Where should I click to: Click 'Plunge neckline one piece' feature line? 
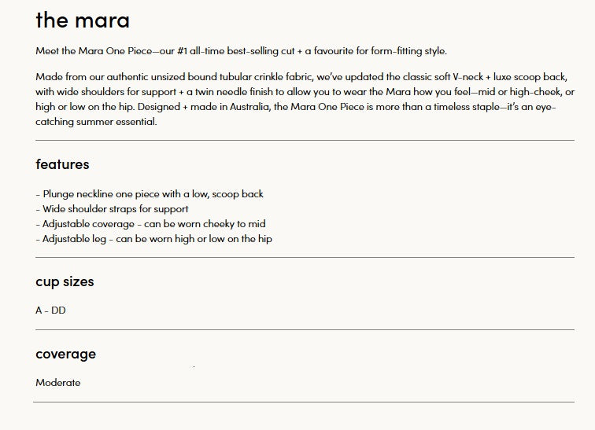150,194
